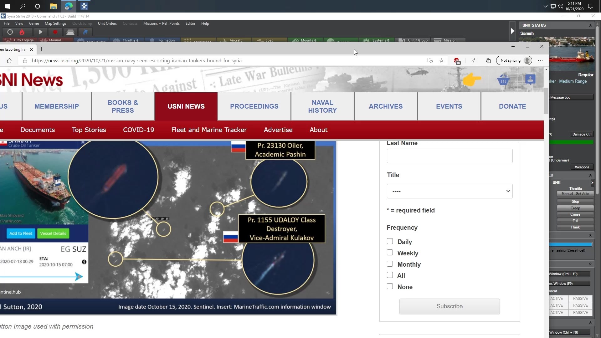This screenshot has width=601, height=338.
Task: Open the Map Settings menu
Action: (55, 23)
